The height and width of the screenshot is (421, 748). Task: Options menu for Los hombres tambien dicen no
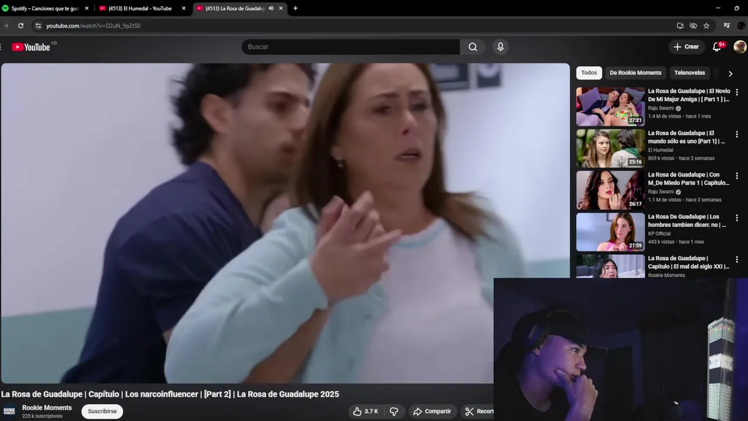[x=736, y=218]
